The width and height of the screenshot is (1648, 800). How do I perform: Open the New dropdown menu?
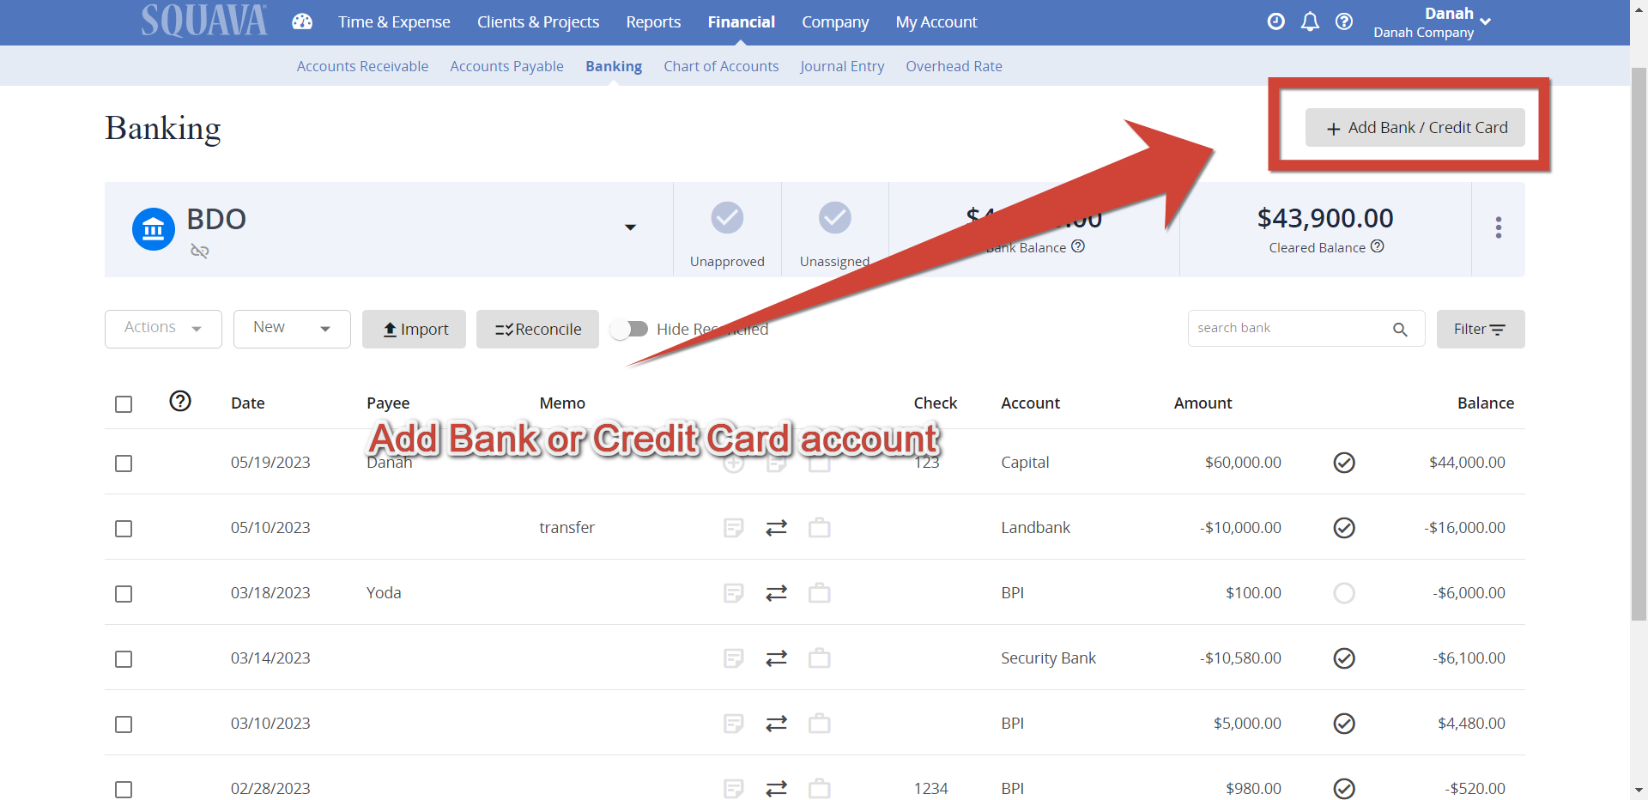pos(291,328)
